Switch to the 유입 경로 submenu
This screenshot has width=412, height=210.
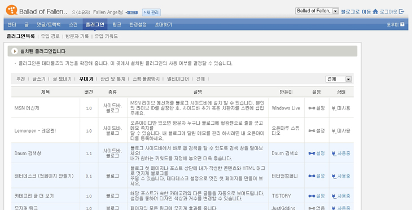(50, 36)
